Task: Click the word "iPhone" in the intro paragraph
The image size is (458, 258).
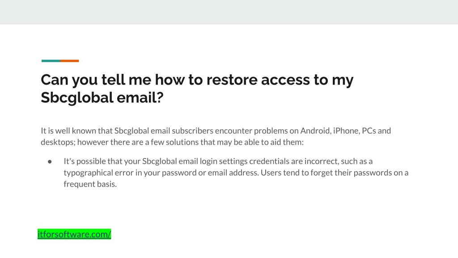Action: pyautogui.click(x=347, y=130)
